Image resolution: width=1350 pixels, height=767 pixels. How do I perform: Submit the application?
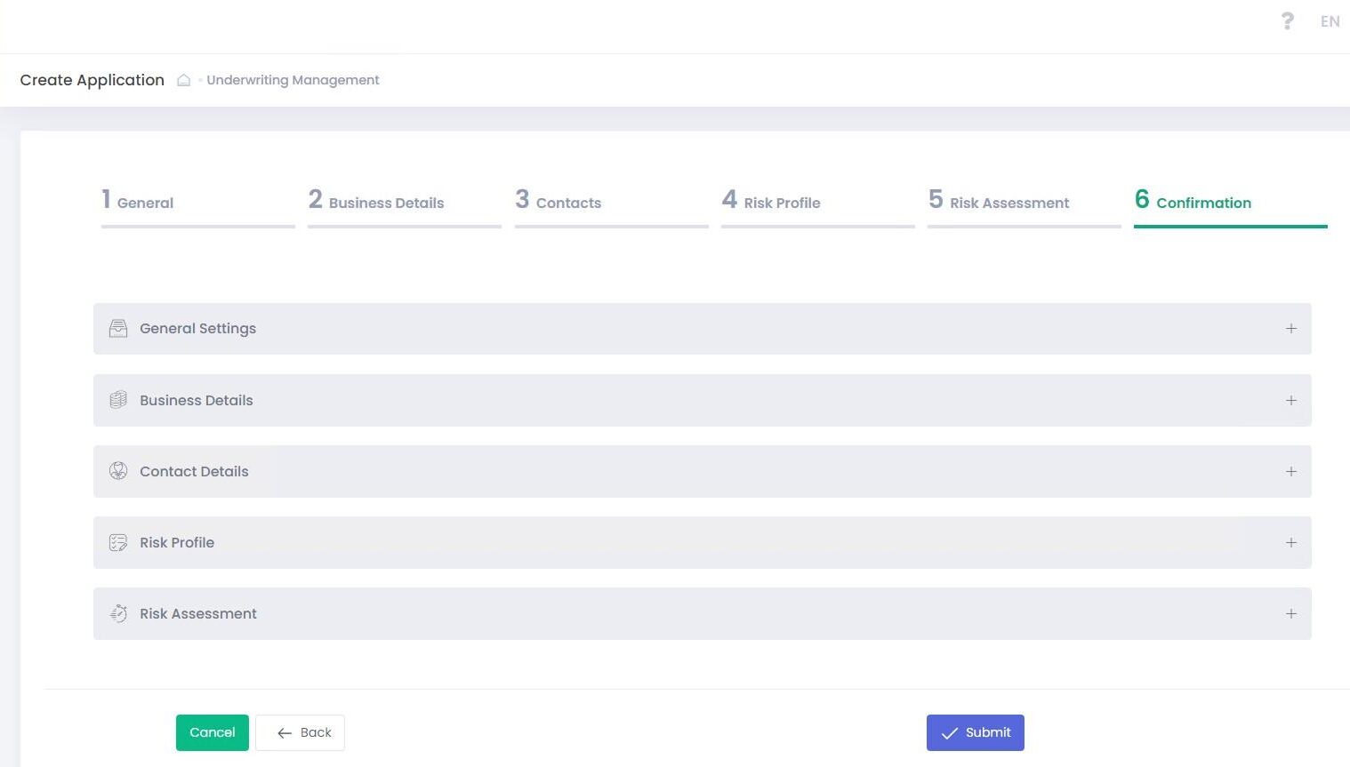coord(975,732)
